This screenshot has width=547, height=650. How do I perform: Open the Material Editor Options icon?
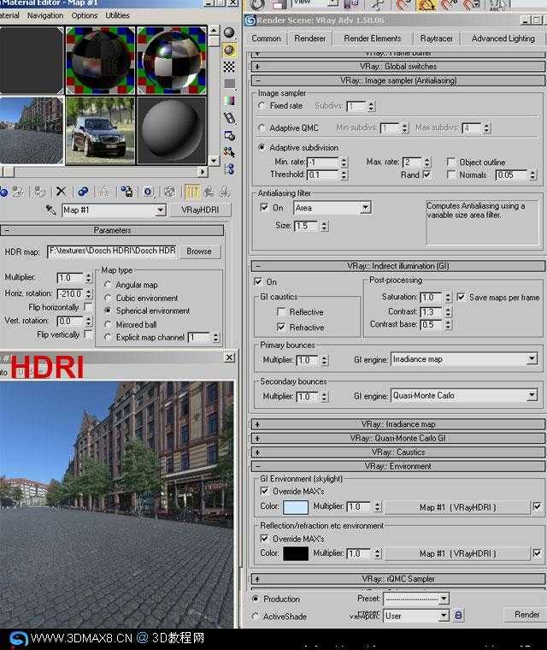(229, 135)
